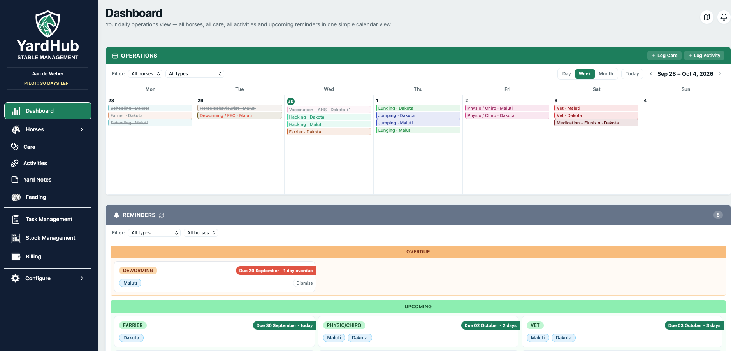Open the notifications bell icon
This screenshot has height=351, width=731.
tap(724, 17)
